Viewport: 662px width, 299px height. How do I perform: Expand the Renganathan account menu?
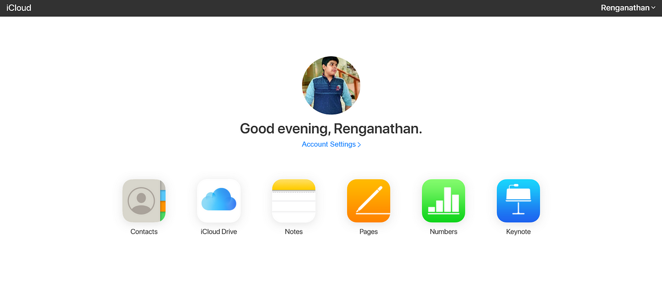coord(628,8)
